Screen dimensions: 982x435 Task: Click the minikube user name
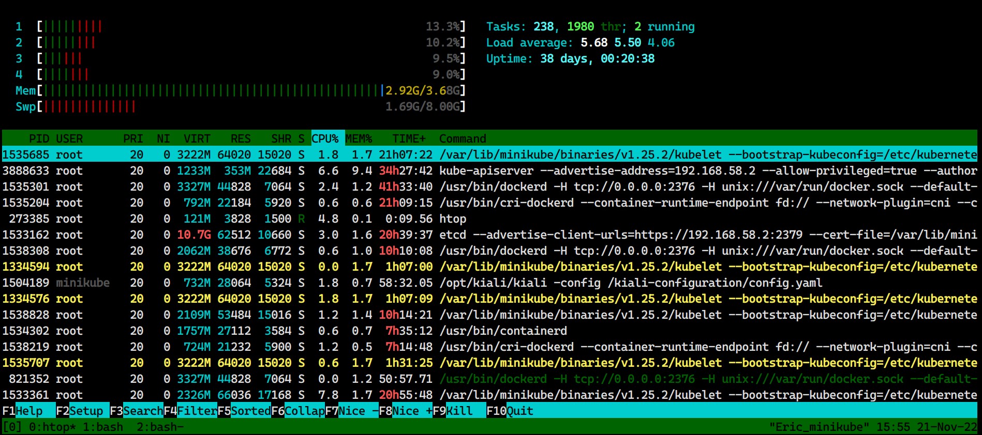[x=83, y=283]
